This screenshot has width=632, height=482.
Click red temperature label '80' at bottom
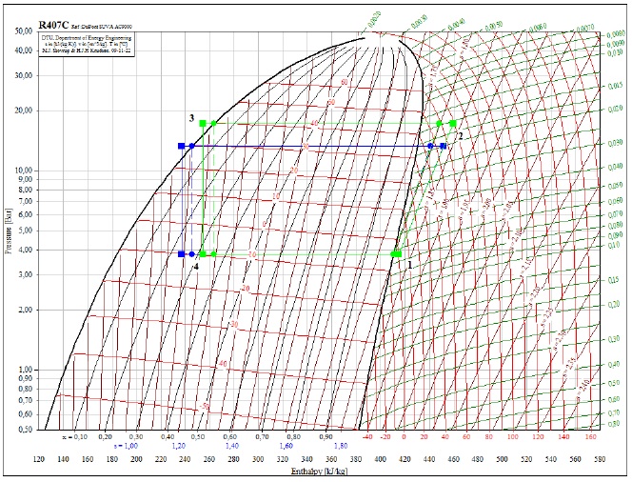[489, 437]
